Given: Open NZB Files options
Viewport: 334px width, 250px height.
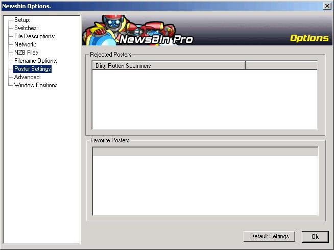Looking at the screenshot, I should (26, 53).
